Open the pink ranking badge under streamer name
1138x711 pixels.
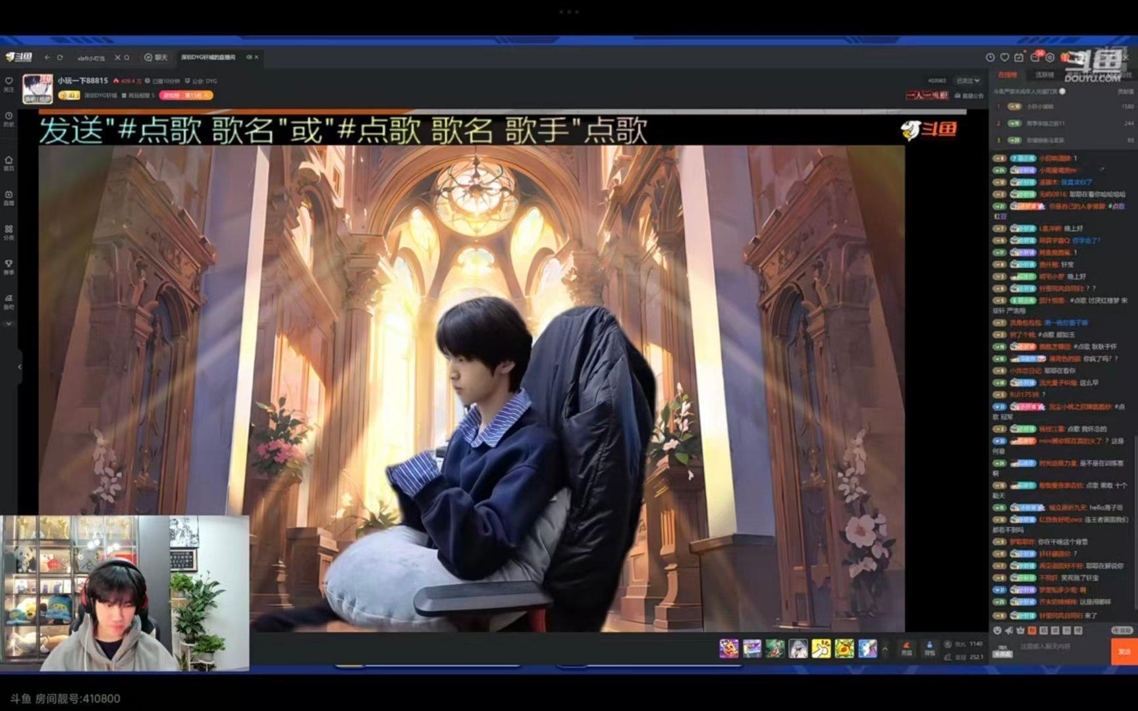click(x=186, y=95)
